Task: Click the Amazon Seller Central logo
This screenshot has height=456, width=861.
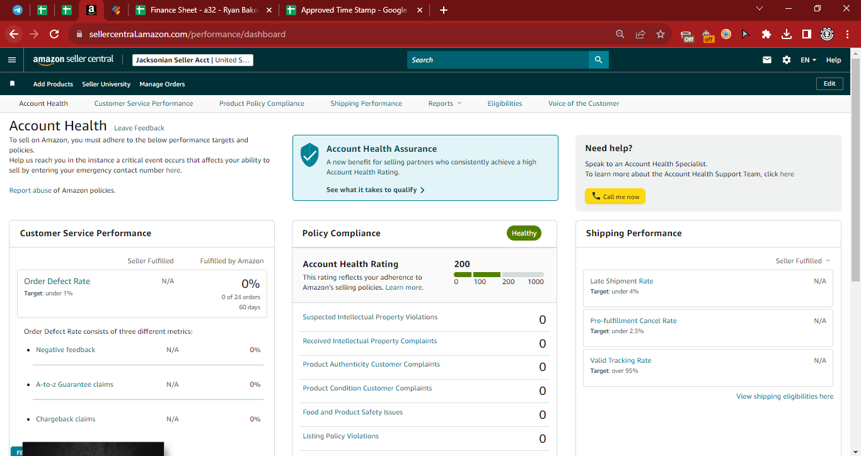Action: click(74, 60)
